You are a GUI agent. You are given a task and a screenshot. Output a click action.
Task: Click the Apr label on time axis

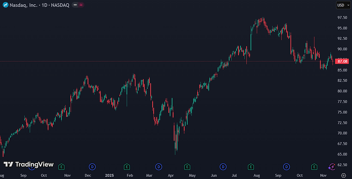point(171,175)
